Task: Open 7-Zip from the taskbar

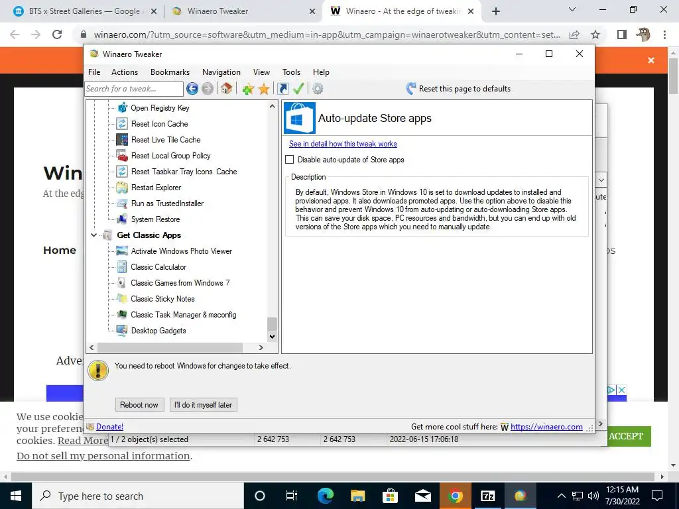Action: (x=487, y=496)
